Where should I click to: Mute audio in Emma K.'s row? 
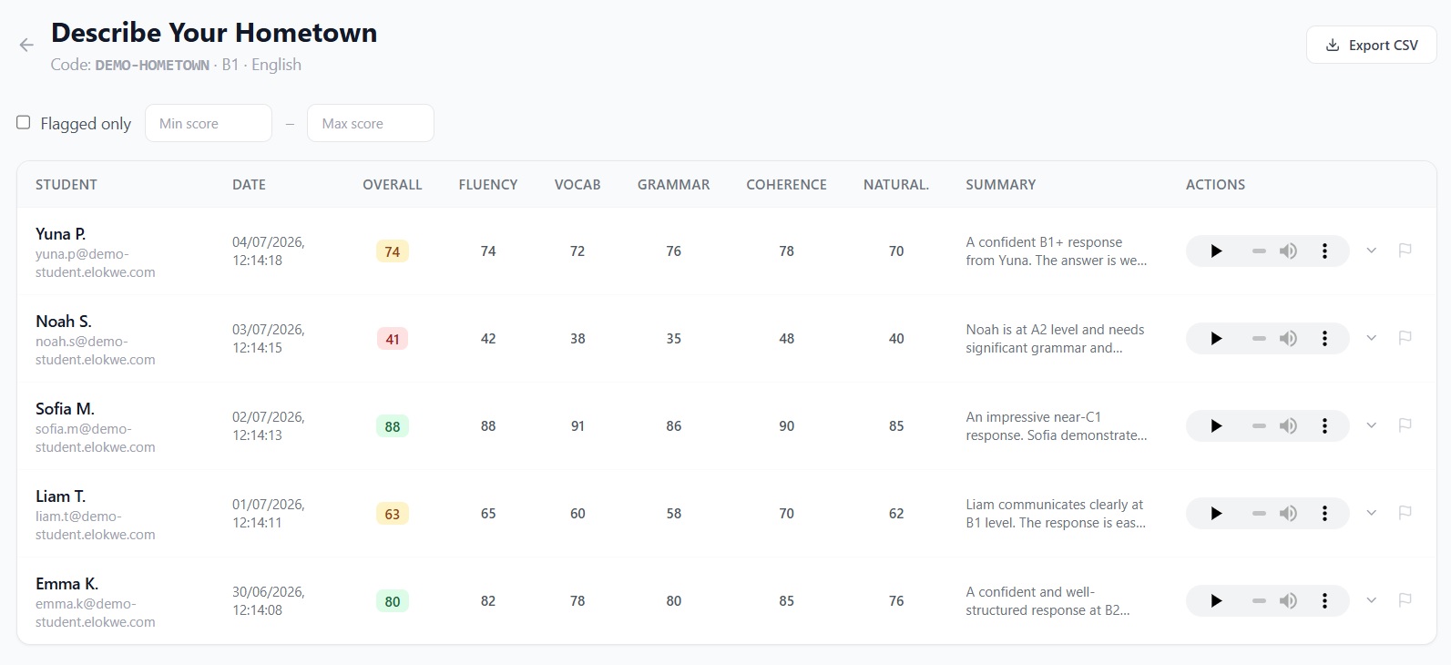[x=1288, y=601]
